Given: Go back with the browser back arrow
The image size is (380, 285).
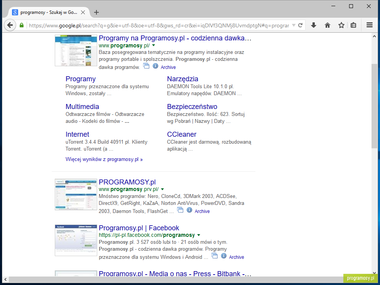Looking at the screenshot, I should [10, 25].
